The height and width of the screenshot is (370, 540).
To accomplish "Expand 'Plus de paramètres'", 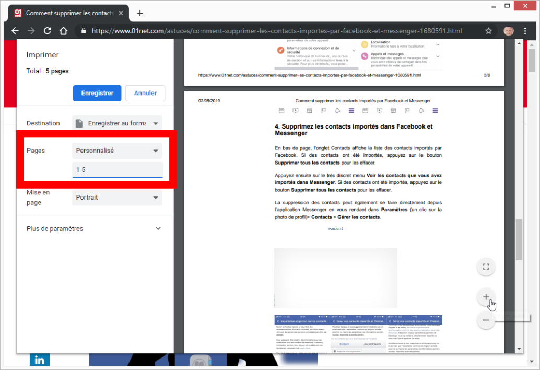I will (93, 228).
